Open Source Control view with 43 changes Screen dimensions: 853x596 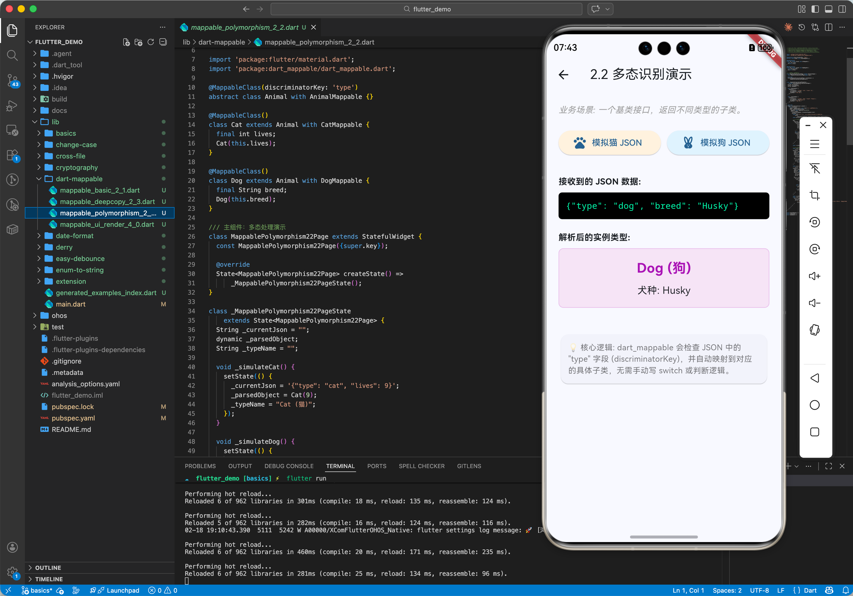click(12, 80)
